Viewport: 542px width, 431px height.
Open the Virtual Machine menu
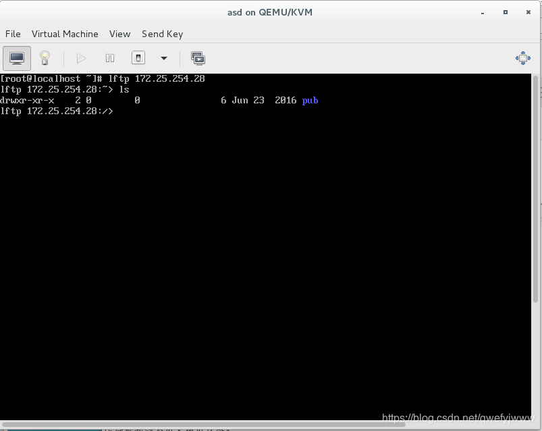65,34
